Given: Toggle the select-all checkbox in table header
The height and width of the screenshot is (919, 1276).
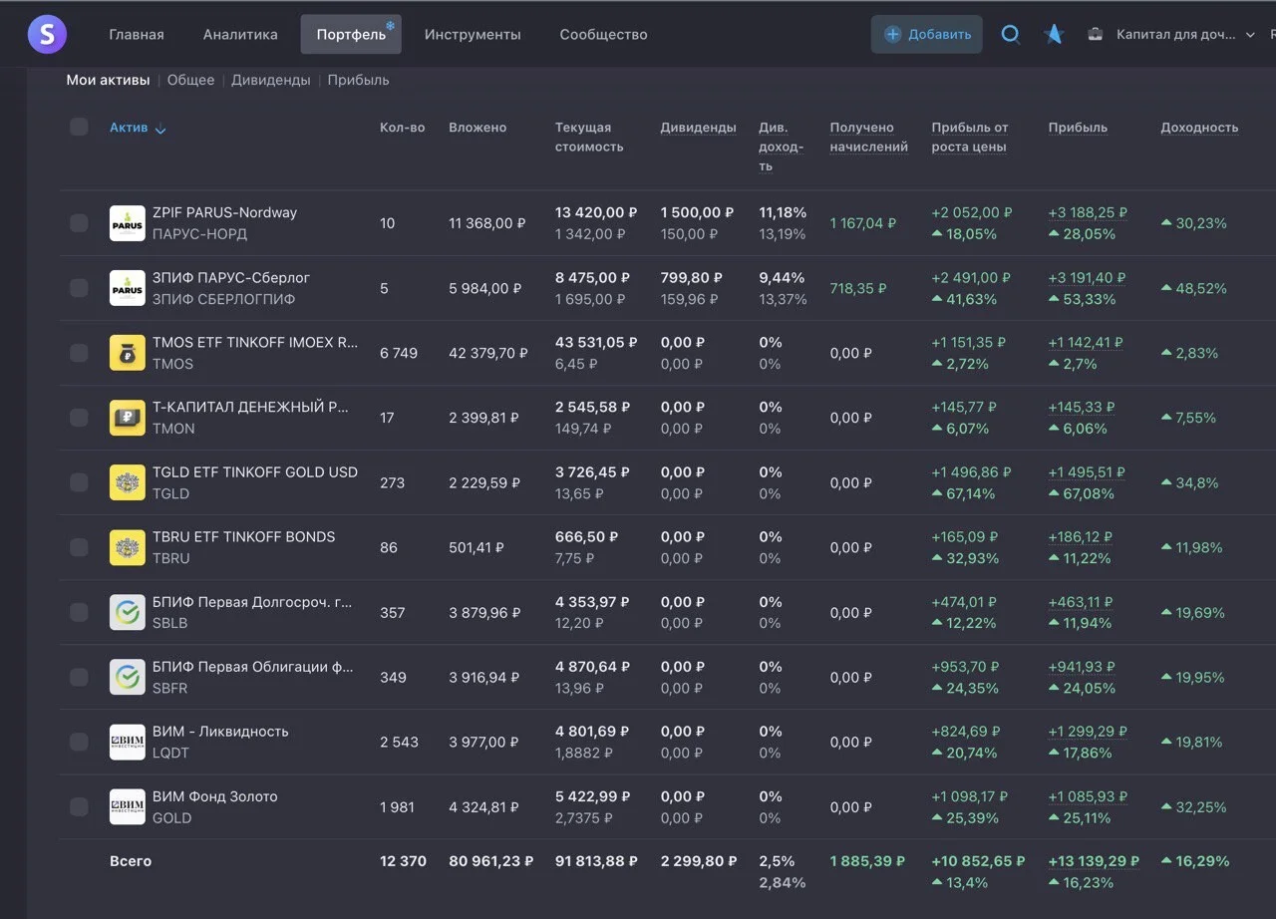Looking at the screenshot, I should [79, 127].
